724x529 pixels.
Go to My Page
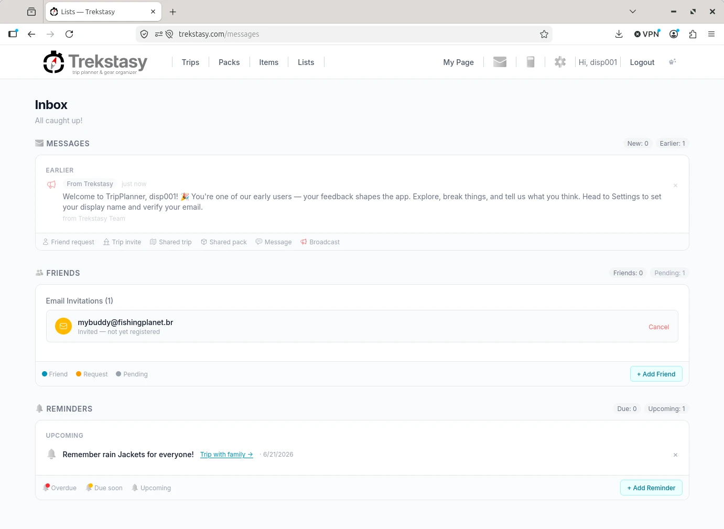click(458, 62)
